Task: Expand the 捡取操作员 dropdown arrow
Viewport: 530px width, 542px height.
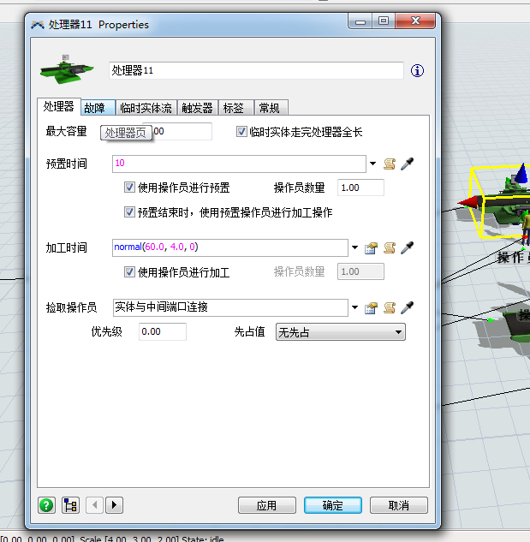Action: 354,307
